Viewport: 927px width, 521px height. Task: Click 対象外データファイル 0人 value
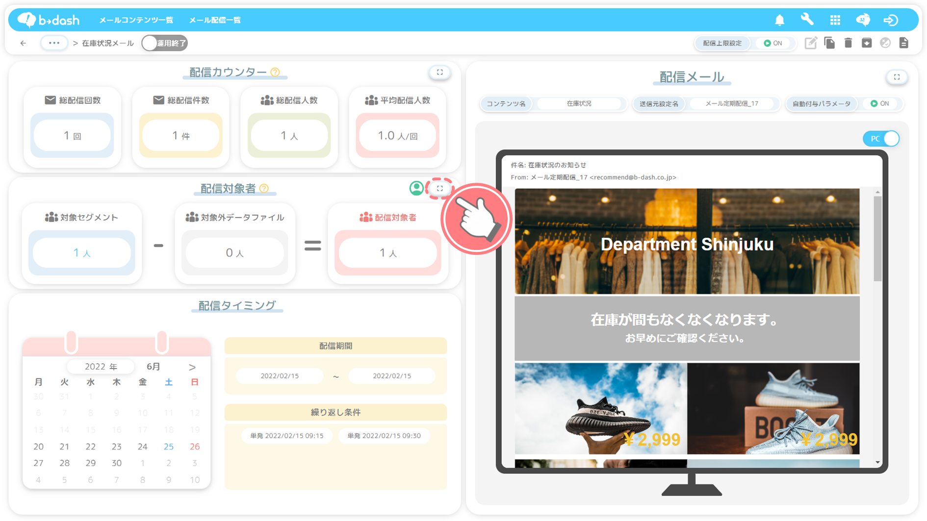tap(235, 253)
